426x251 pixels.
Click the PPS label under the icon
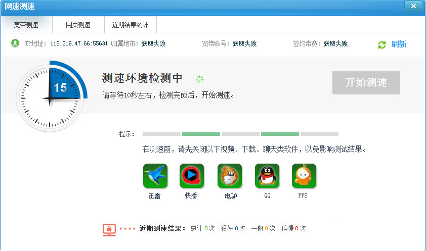click(x=303, y=195)
